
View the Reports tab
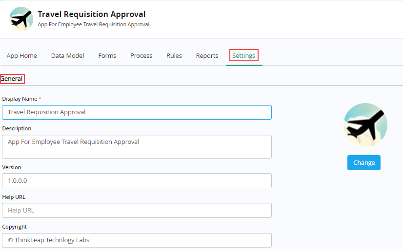pos(207,55)
